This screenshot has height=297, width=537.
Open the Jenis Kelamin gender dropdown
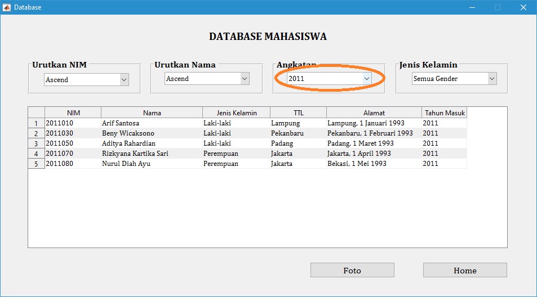tap(454, 79)
